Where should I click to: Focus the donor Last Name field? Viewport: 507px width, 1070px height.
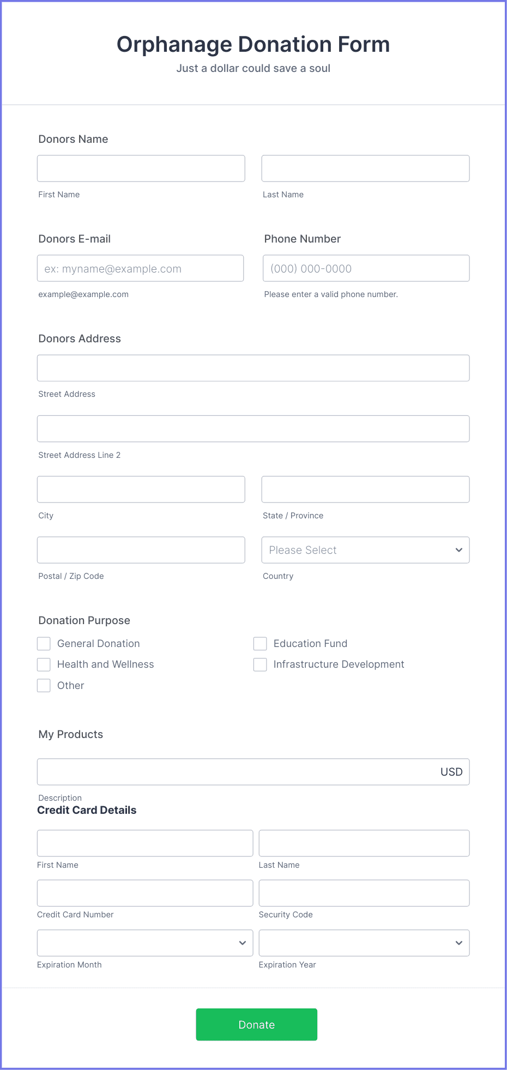[x=365, y=168]
